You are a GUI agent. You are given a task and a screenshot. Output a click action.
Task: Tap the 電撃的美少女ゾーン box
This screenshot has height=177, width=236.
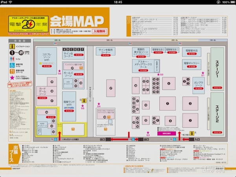141,52
